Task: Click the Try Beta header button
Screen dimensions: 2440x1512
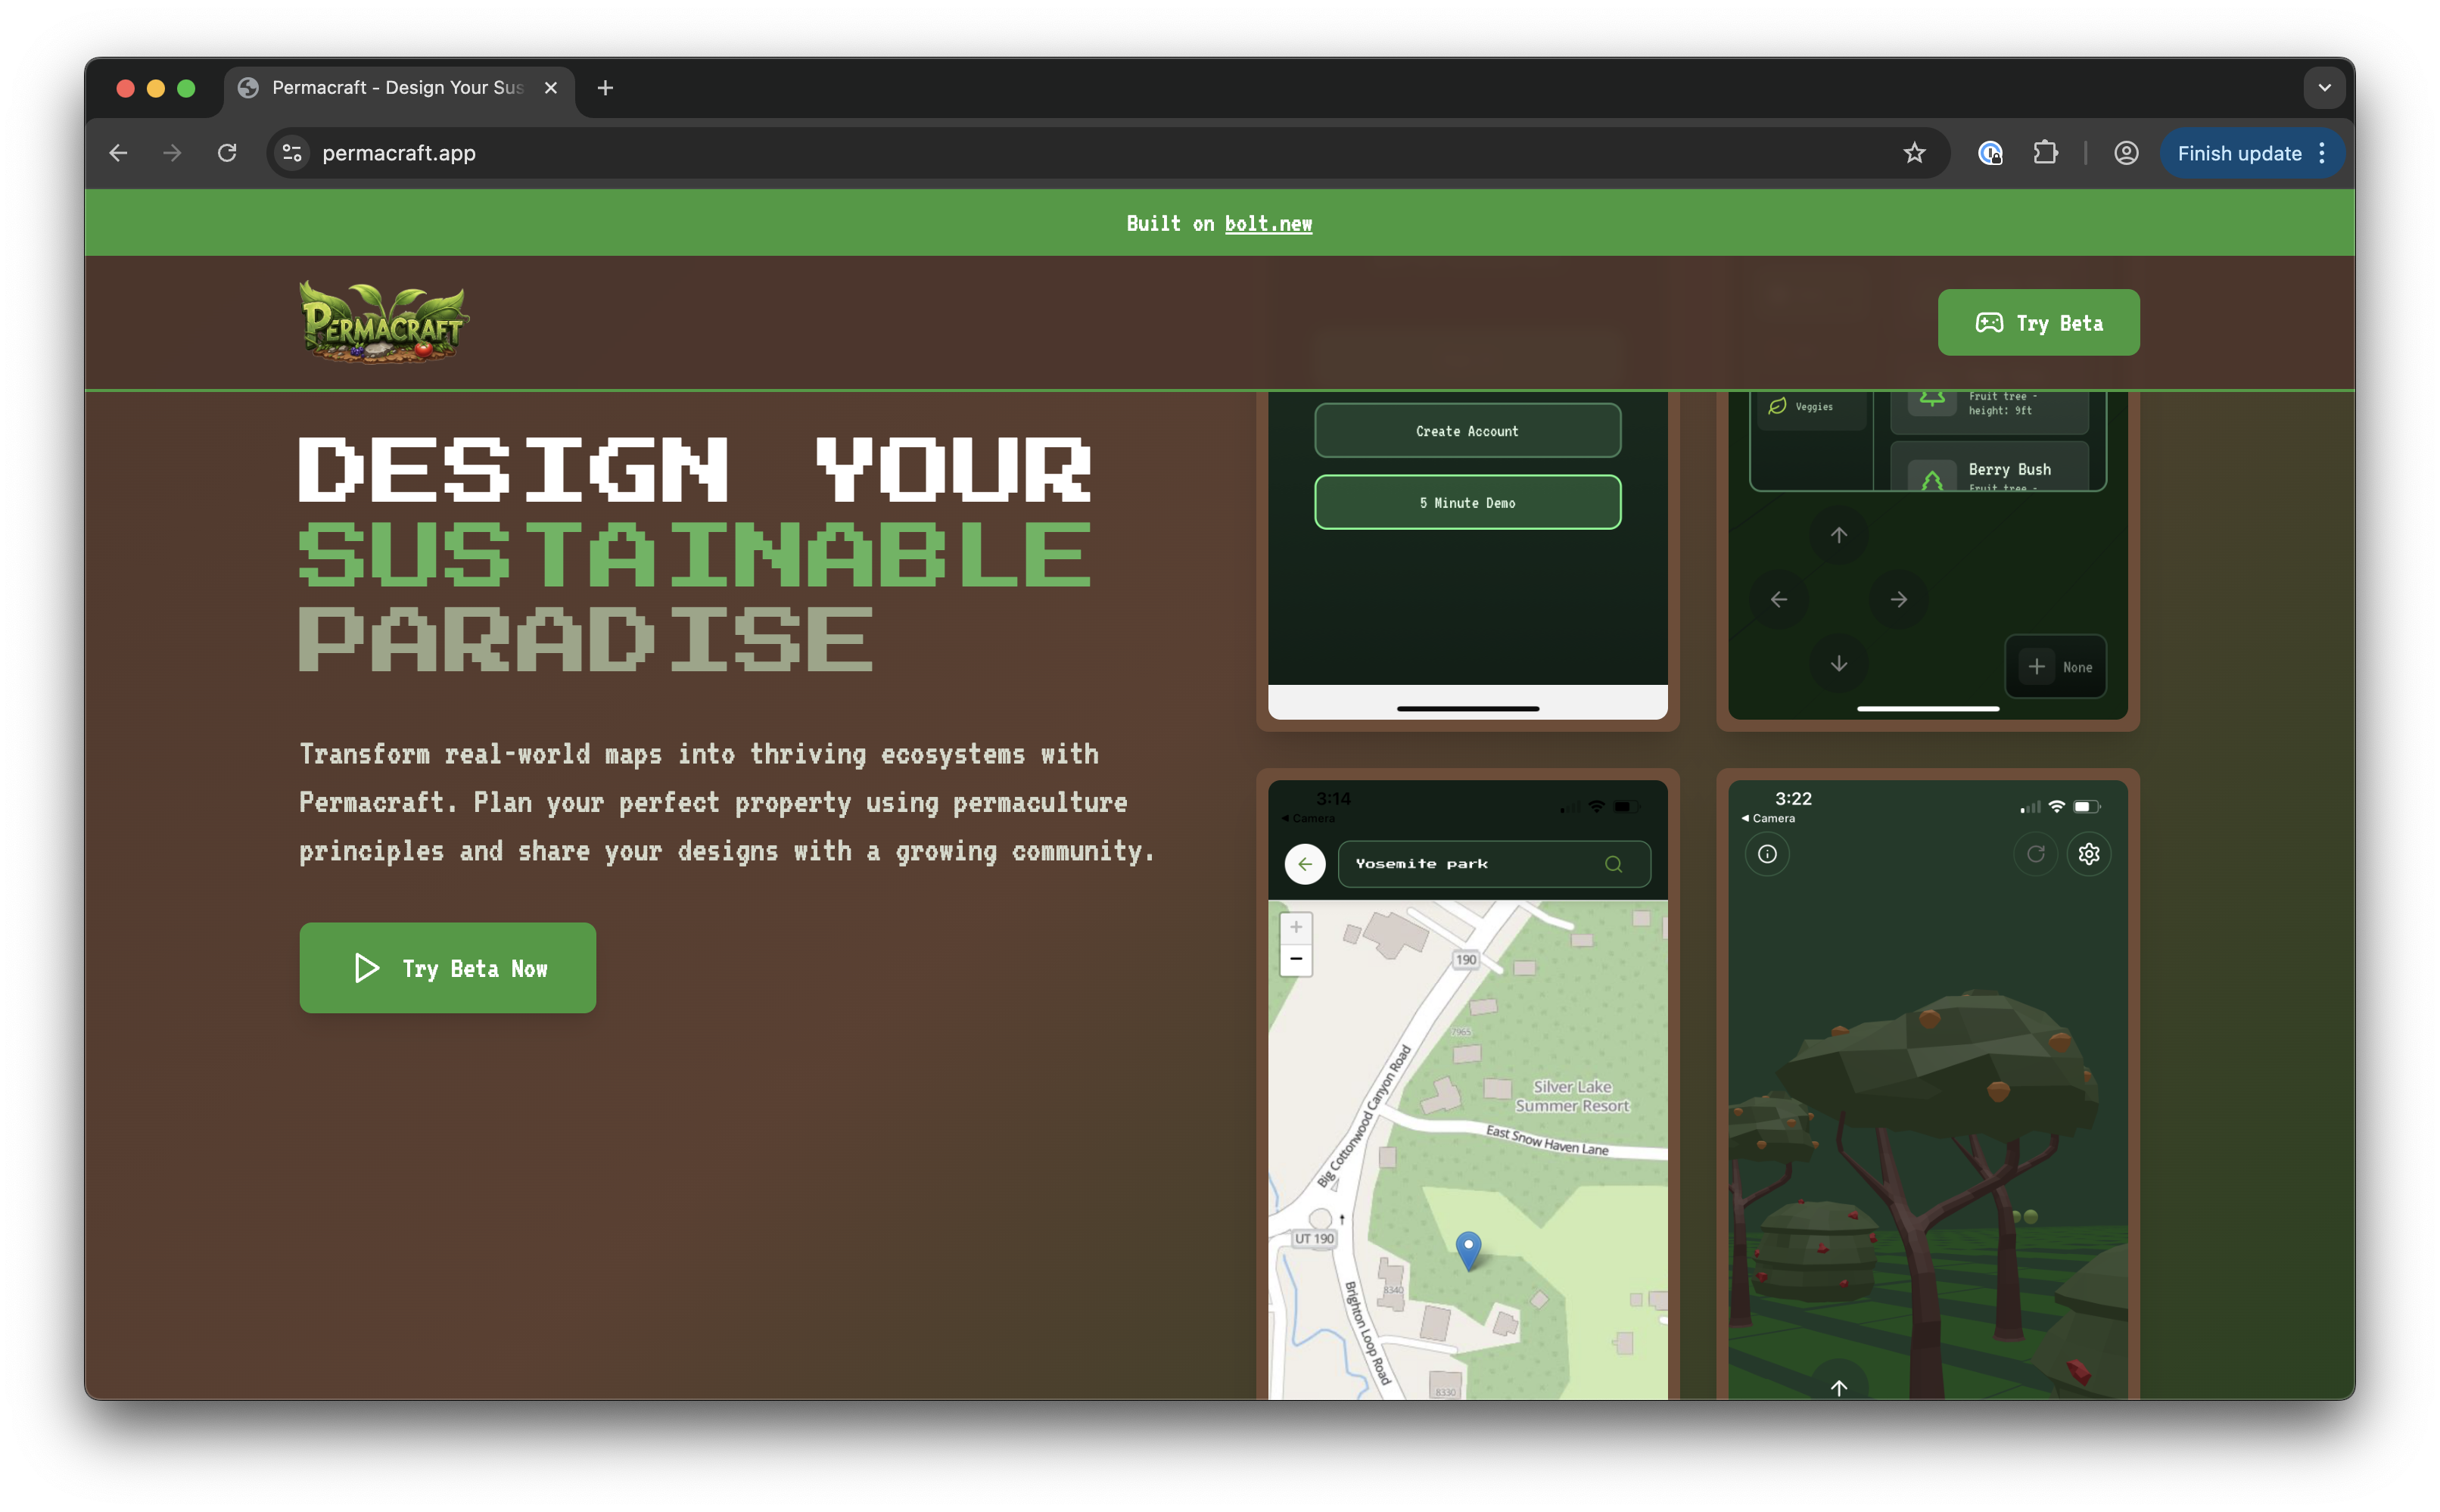Action: (x=2038, y=323)
